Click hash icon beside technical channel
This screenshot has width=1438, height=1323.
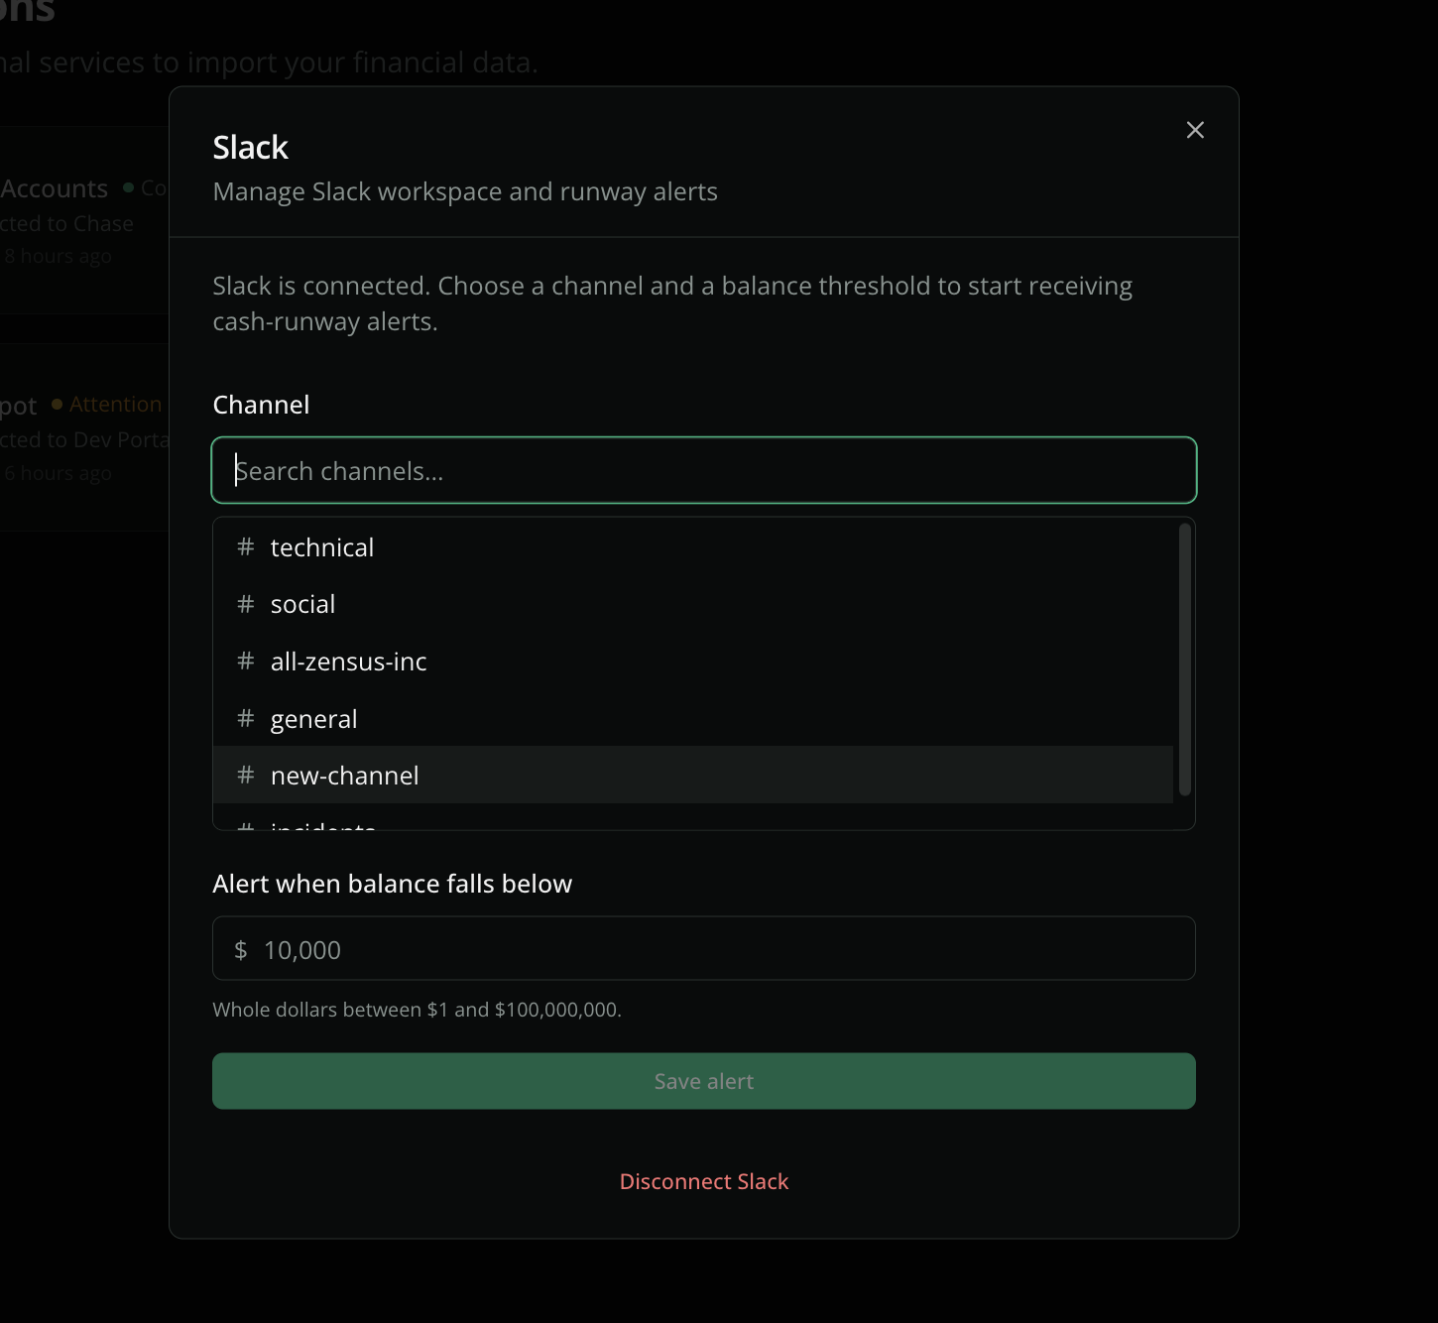point(246,547)
